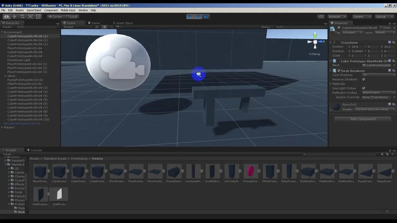Open the Shader dropdown
This screenshot has height=223, width=397.
coord(375,109)
